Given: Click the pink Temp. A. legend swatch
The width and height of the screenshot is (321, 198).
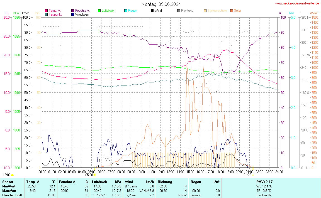Looking at the screenshot, I should pos(46,11).
